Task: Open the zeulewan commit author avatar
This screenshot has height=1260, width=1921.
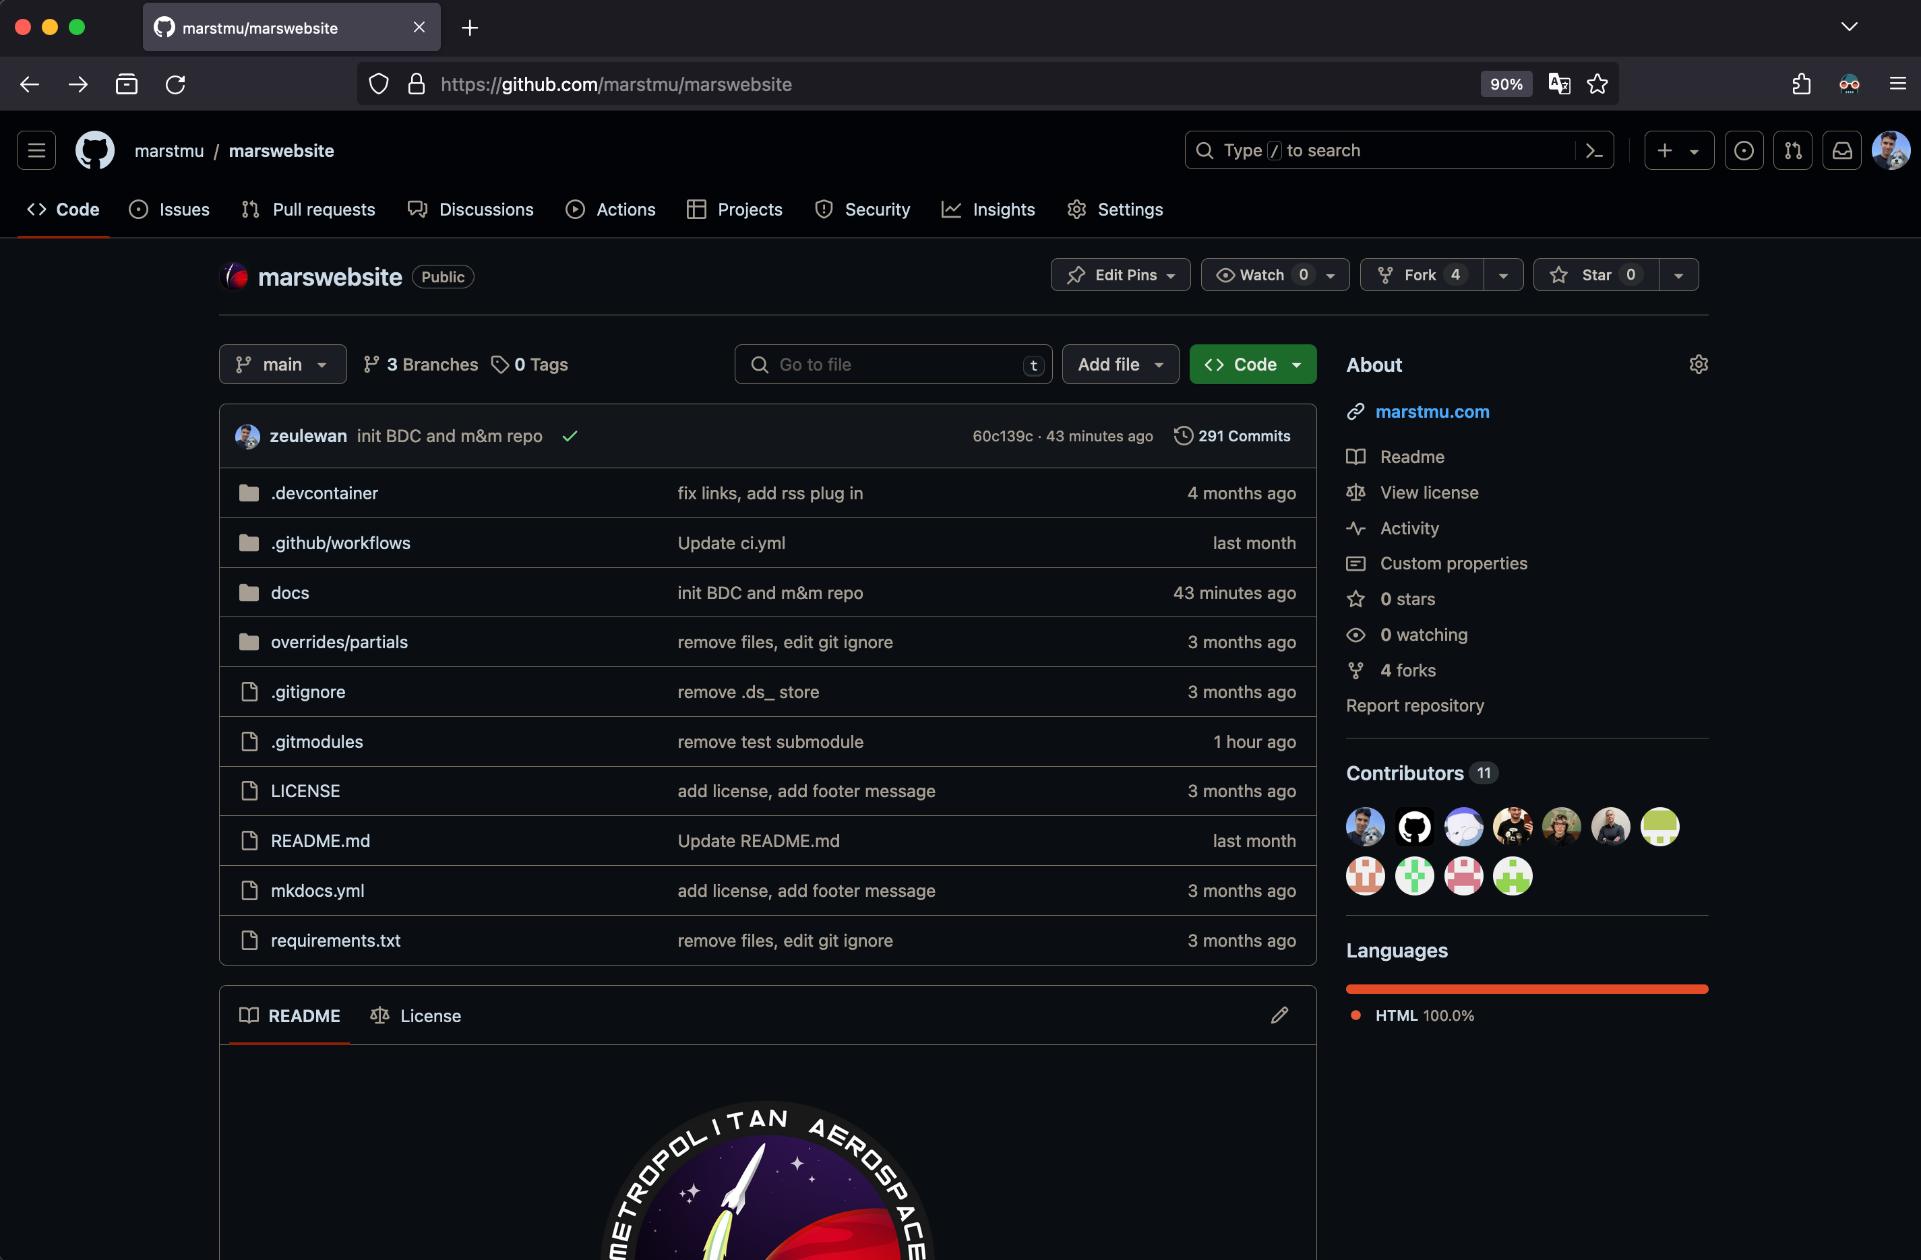Action: (247, 437)
